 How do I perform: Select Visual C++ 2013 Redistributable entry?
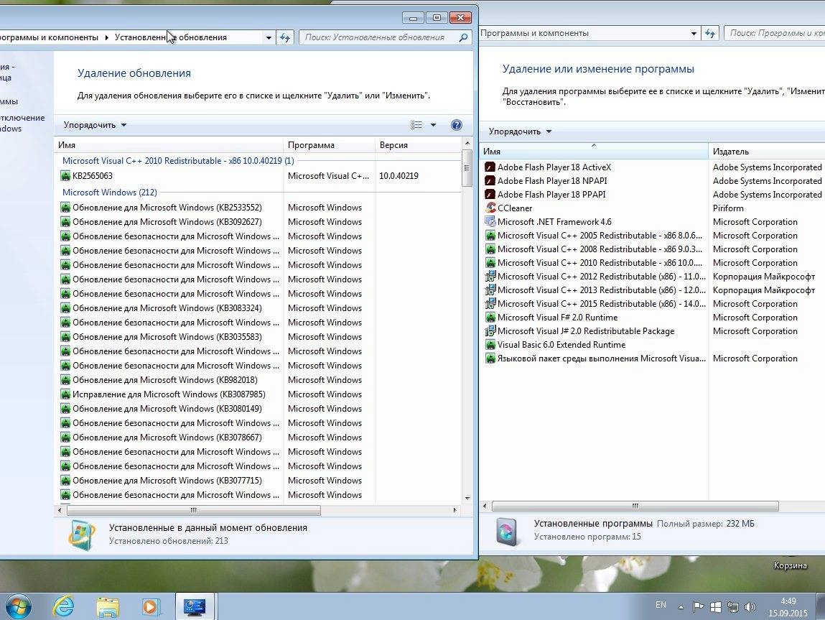pos(602,290)
